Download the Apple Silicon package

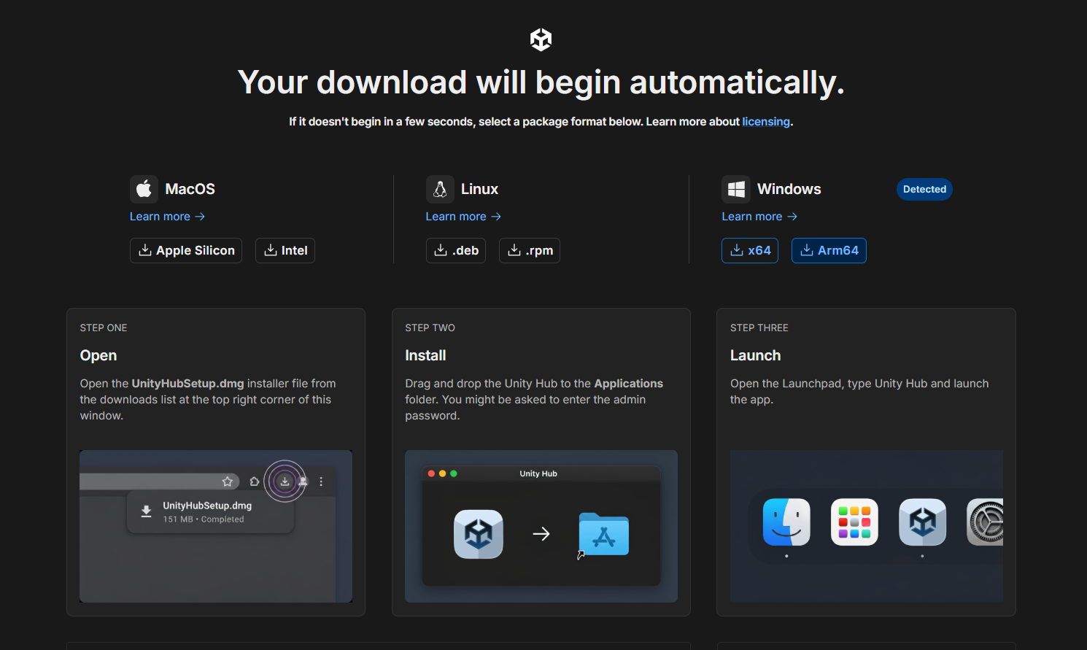pyautogui.click(x=186, y=250)
